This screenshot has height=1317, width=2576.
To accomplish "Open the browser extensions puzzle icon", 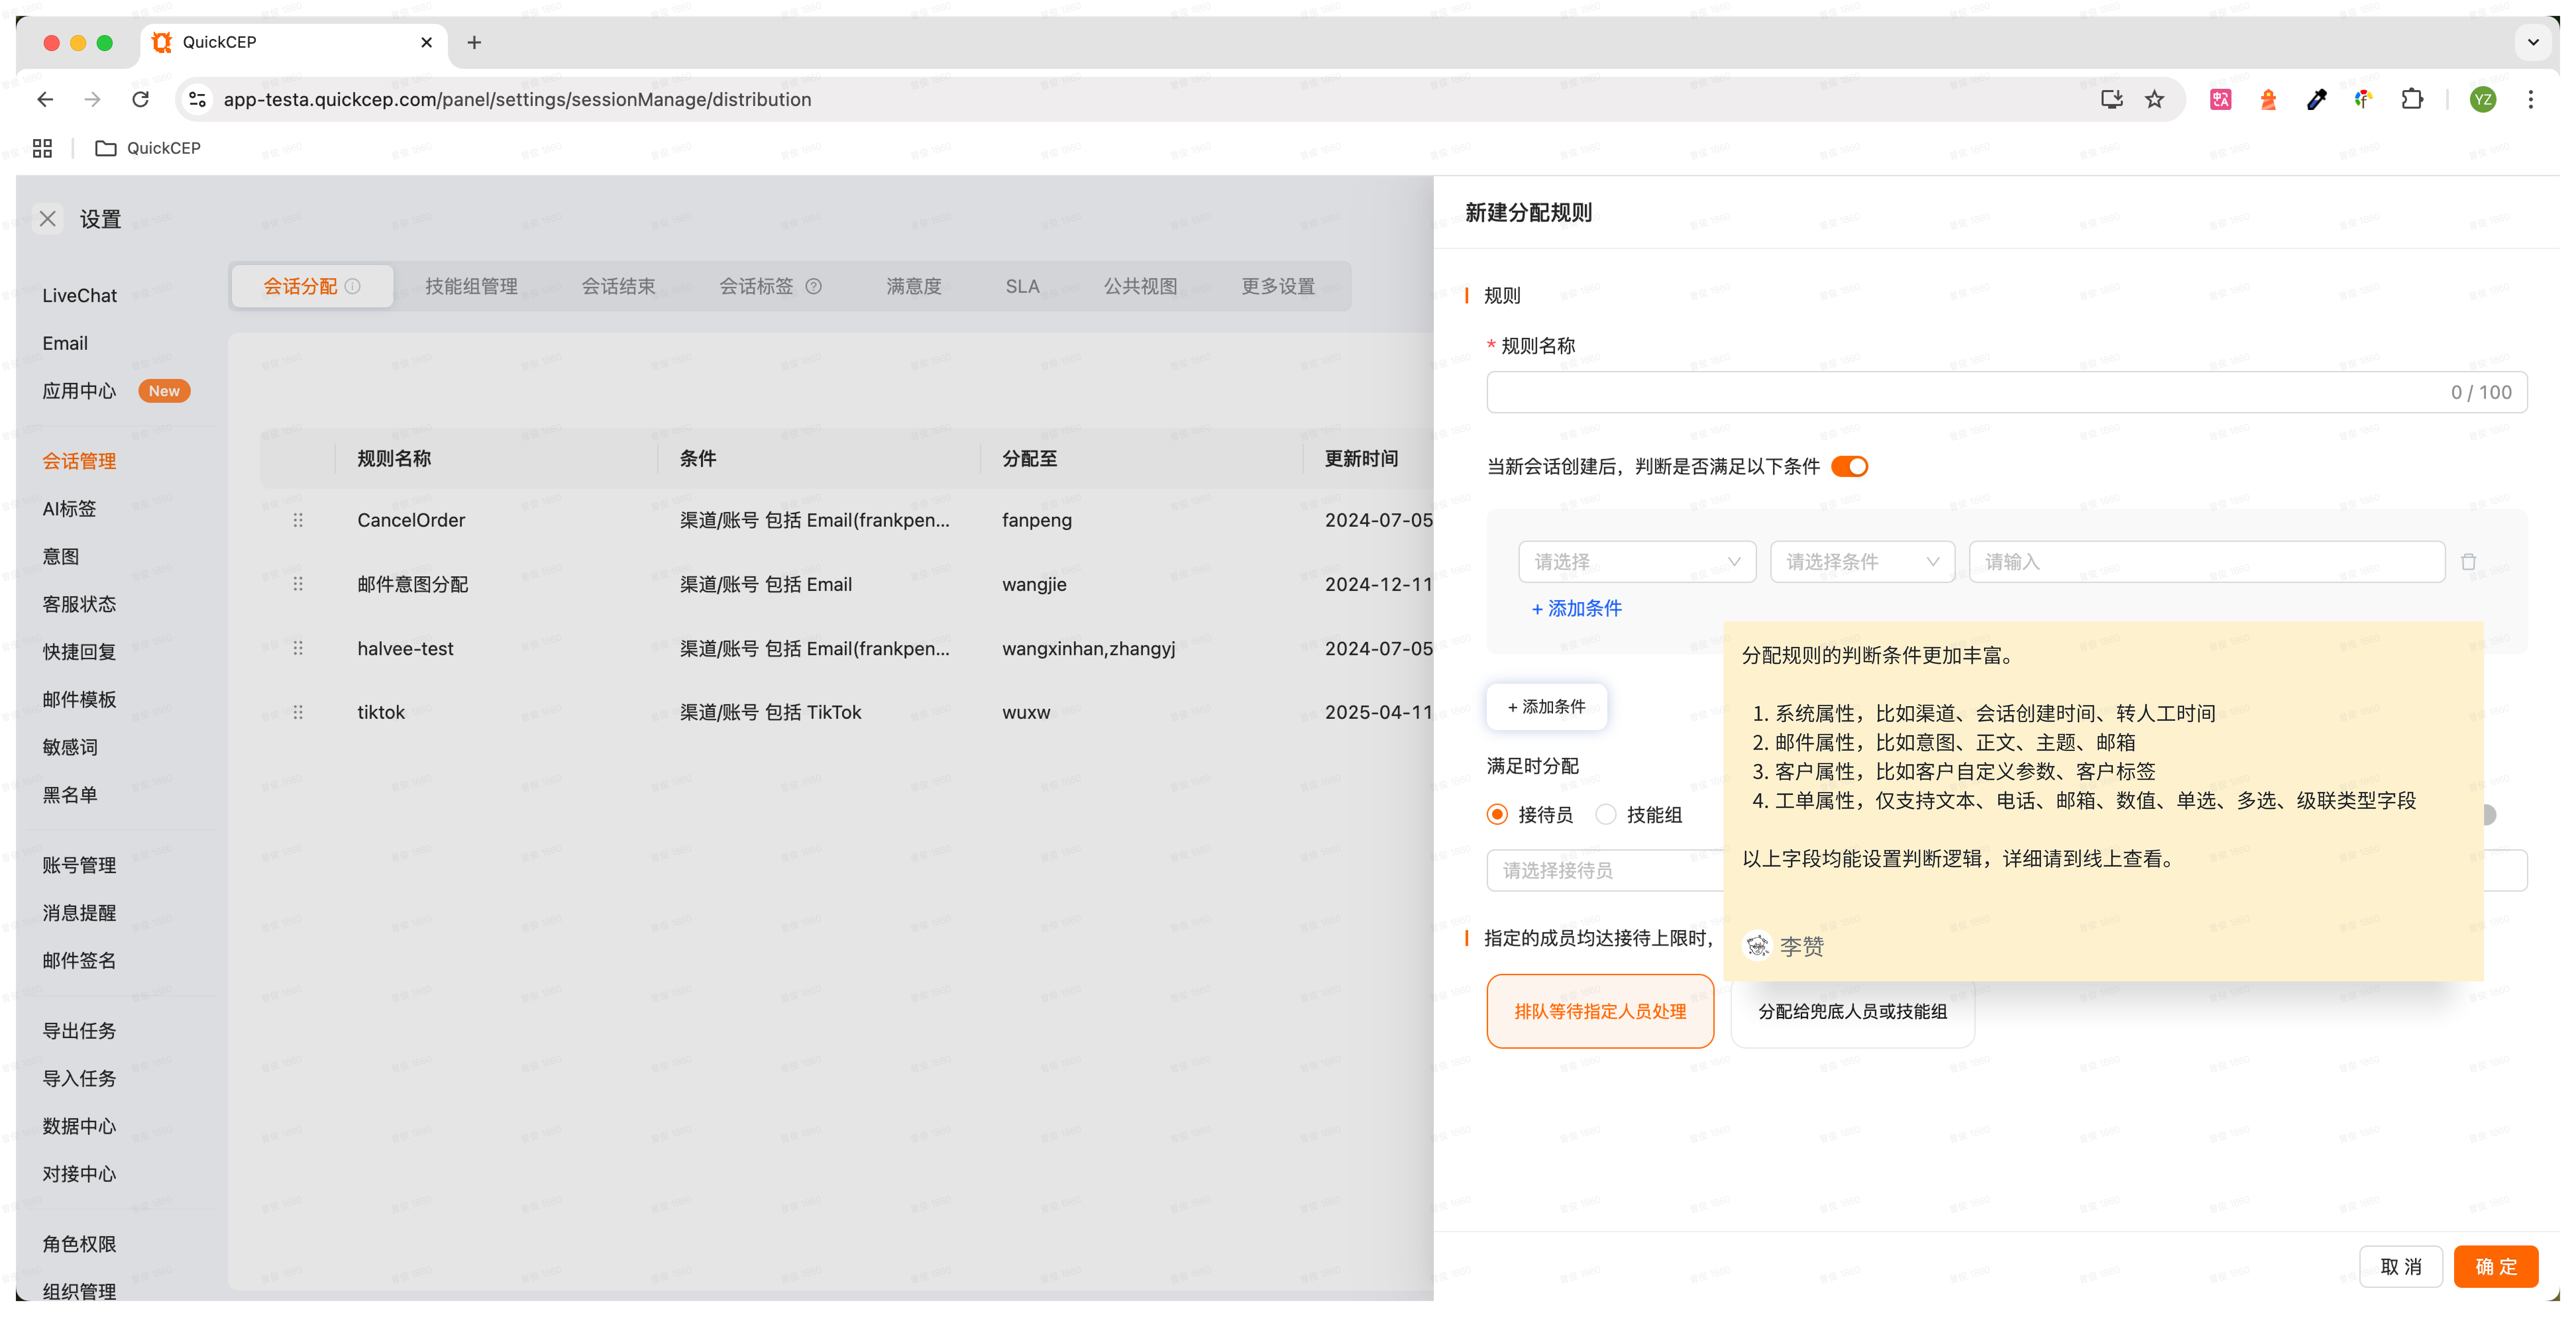I will point(2412,99).
